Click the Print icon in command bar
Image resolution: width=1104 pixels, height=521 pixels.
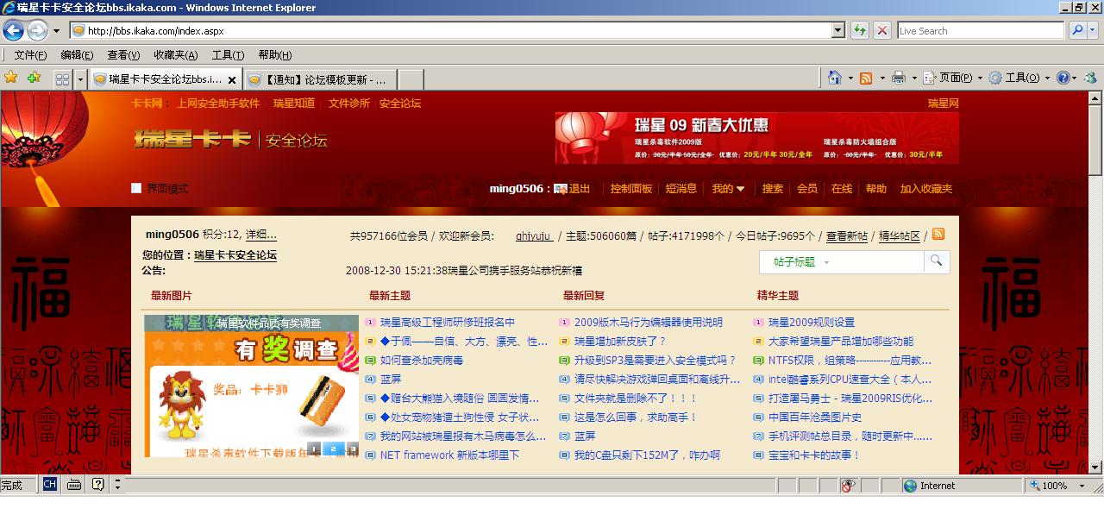tap(898, 78)
